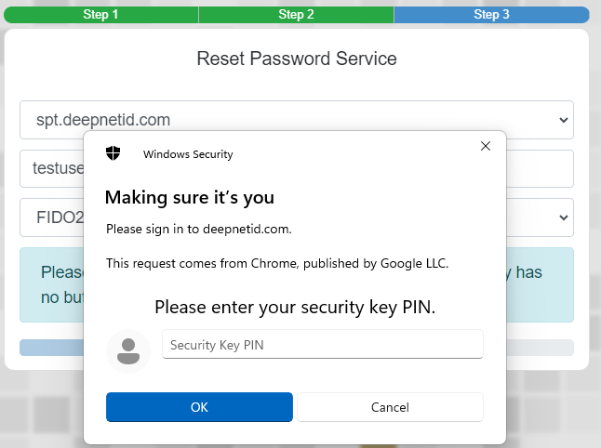This screenshot has width=601, height=448.
Task: Click the teal information message box
Action: (x=540, y=284)
